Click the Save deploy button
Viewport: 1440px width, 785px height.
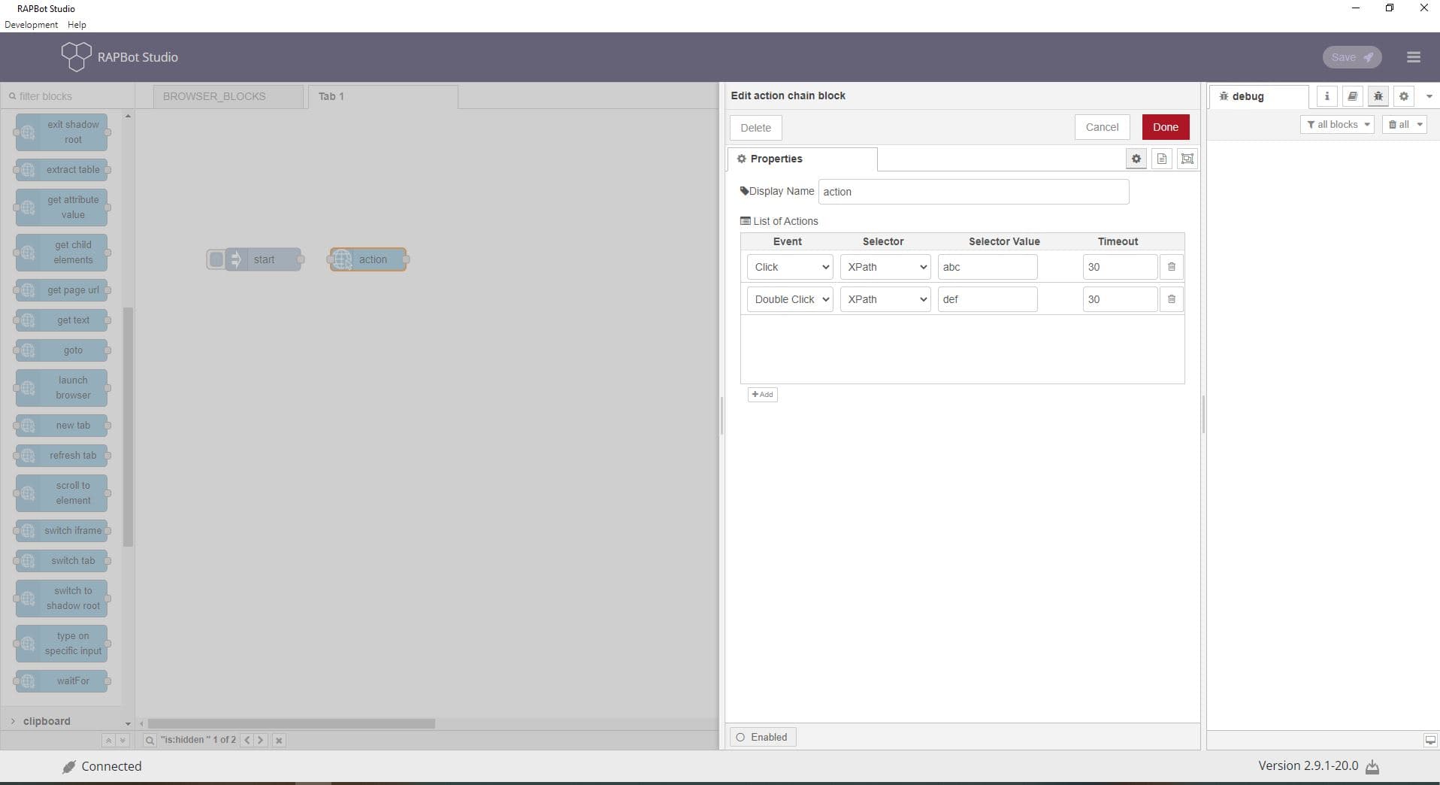coord(1351,57)
